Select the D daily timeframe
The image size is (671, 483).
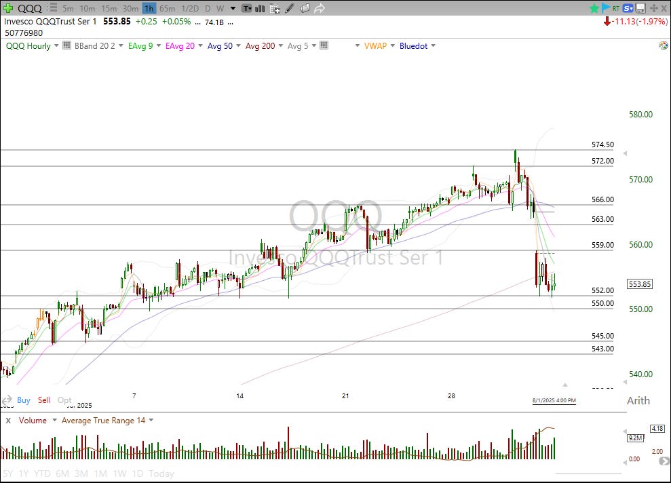[208, 9]
